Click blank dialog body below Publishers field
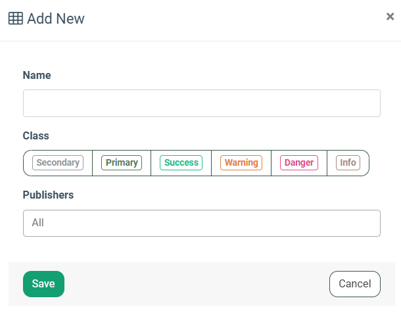Image resolution: width=401 pixels, height=313 pixels. (x=201, y=249)
